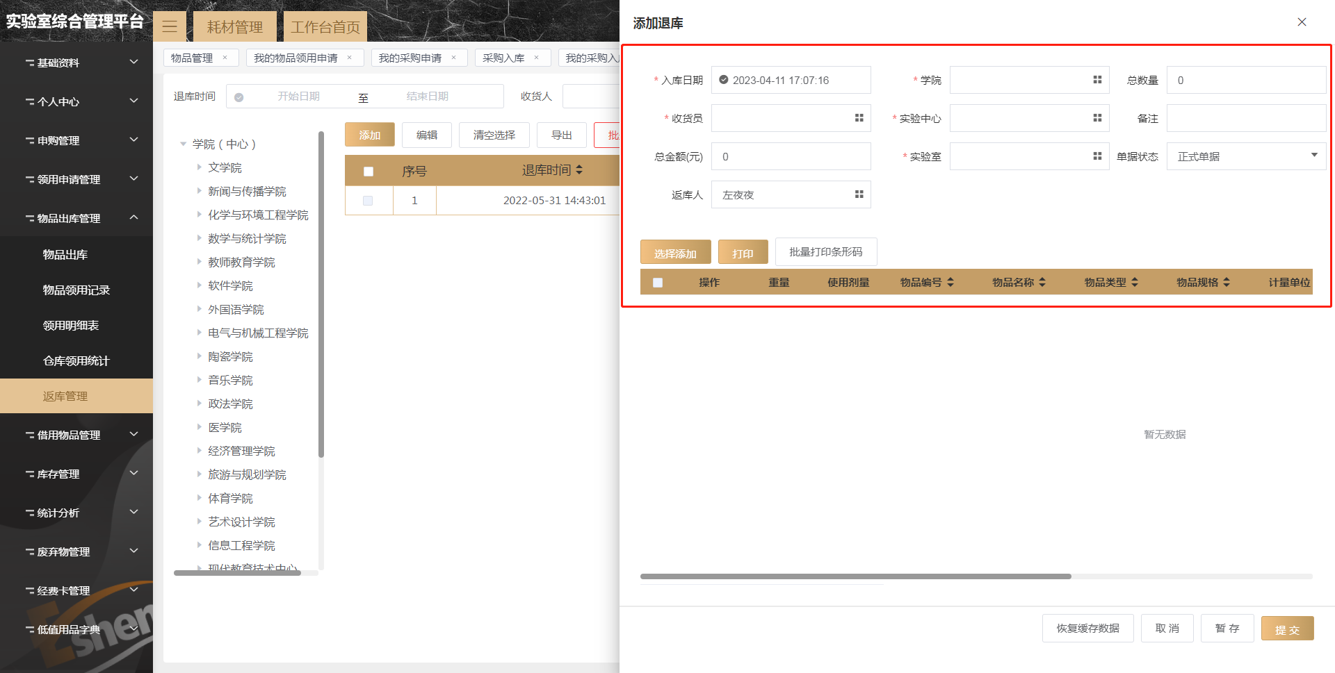
Task: Open the 学院 selector grid icon
Action: [1097, 80]
